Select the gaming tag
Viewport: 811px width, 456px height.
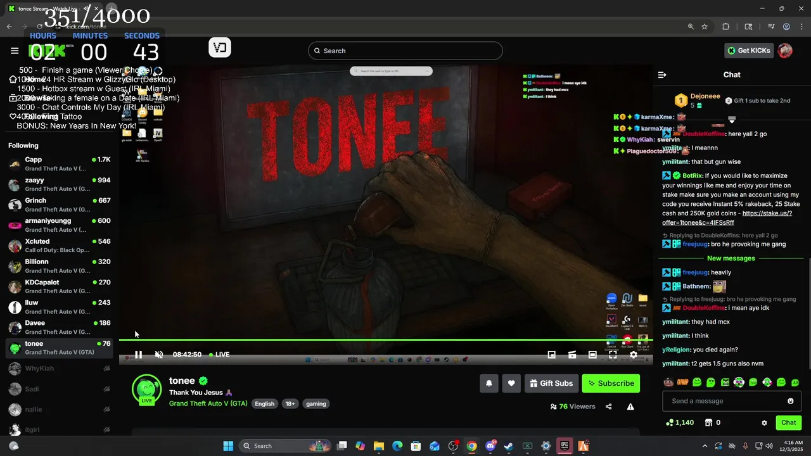(x=316, y=403)
